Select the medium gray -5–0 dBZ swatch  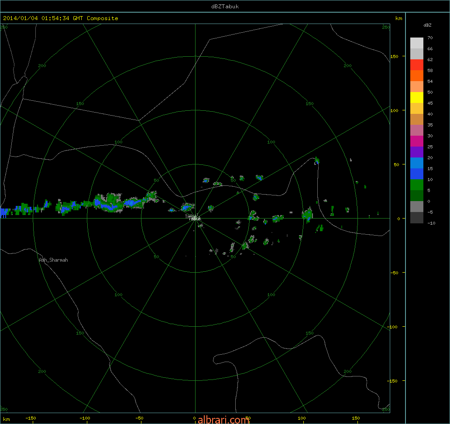(416, 207)
